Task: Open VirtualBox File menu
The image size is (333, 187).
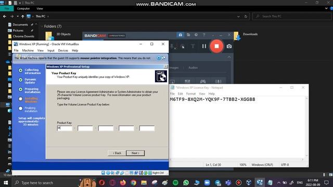Action: pos(16,50)
